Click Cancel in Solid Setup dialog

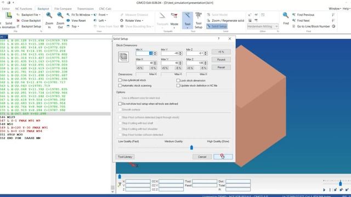[202, 157]
